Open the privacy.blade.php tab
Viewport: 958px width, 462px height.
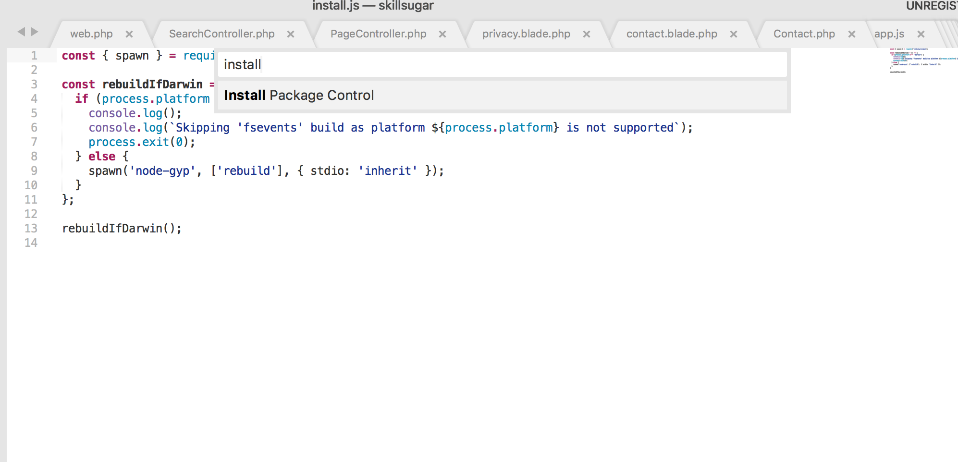pos(526,34)
